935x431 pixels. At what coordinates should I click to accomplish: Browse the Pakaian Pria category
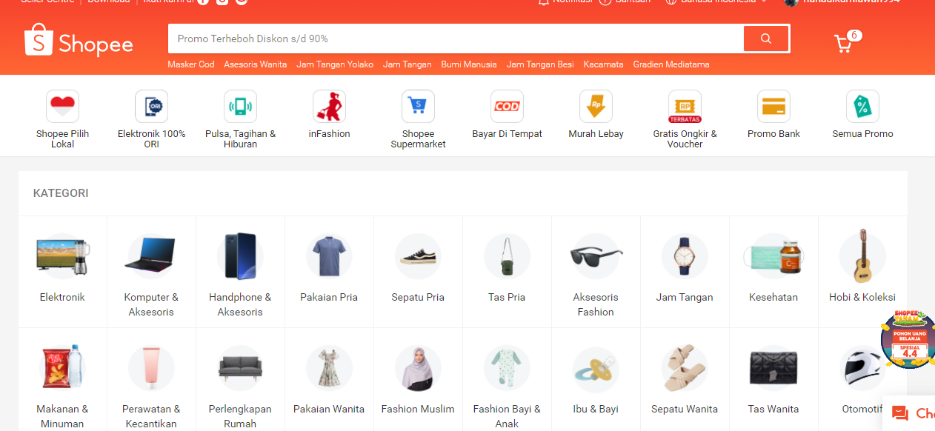click(x=330, y=272)
